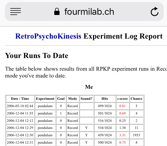
Task: Click hits value '500/1024'
Action: point(105,142)
